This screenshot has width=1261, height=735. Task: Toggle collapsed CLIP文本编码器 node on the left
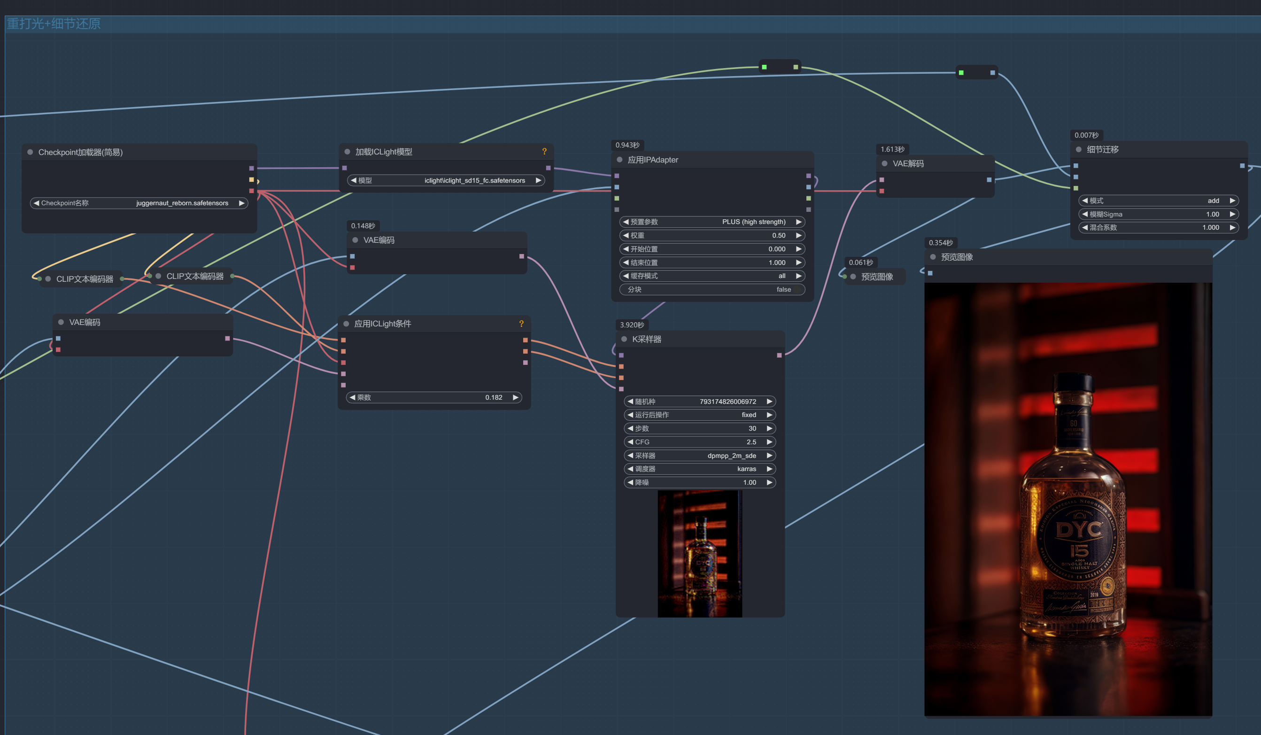coord(48,279)
